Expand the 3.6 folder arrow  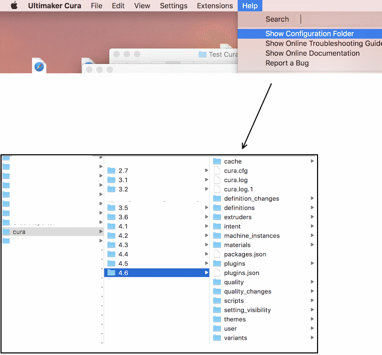click(207, 217)
